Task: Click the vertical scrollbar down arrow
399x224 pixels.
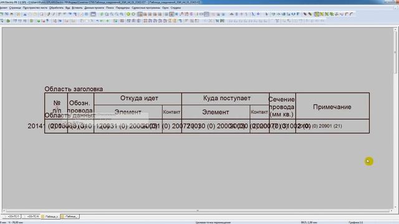Action: coord(395,207)
